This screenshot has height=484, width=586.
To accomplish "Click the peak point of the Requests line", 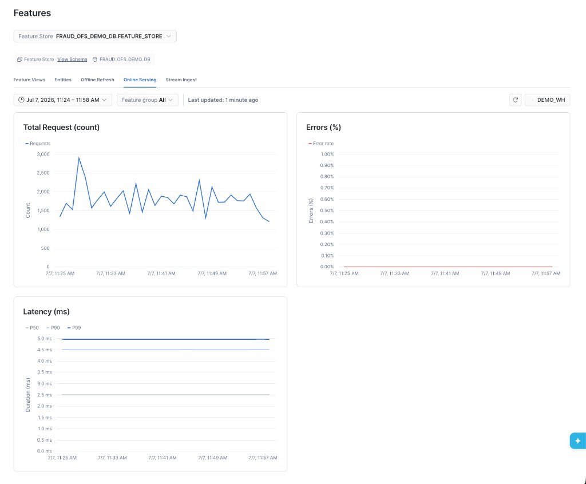I will 79,158.
